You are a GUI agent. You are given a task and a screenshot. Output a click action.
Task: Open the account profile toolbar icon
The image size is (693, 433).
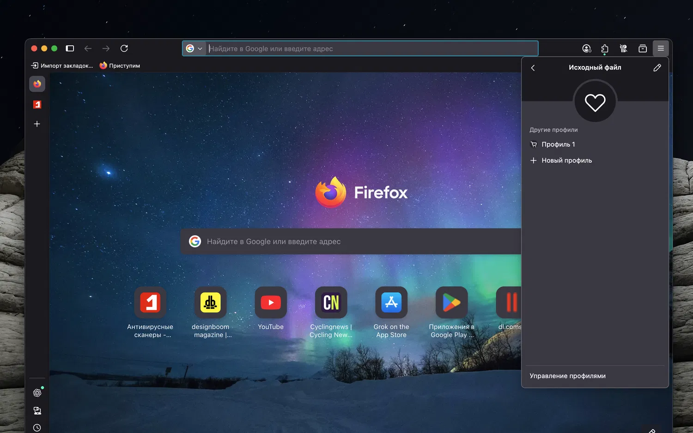(587, 48)
